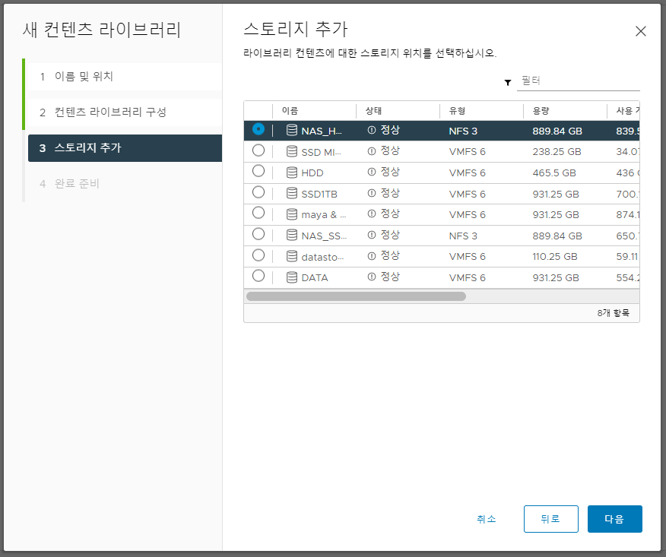Click the 다음 next button

coord(614,519)
